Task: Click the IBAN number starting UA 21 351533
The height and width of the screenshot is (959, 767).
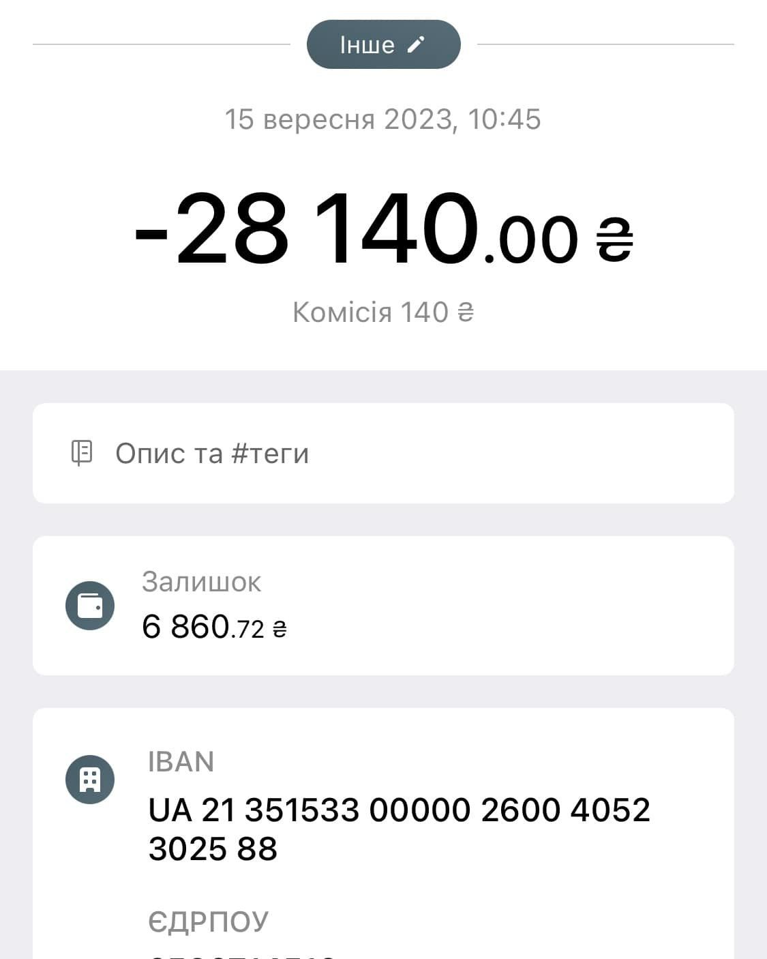Action: point(399,829)
